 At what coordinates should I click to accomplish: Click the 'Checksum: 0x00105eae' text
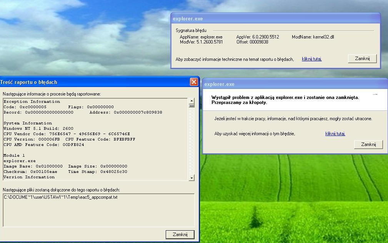30,172
